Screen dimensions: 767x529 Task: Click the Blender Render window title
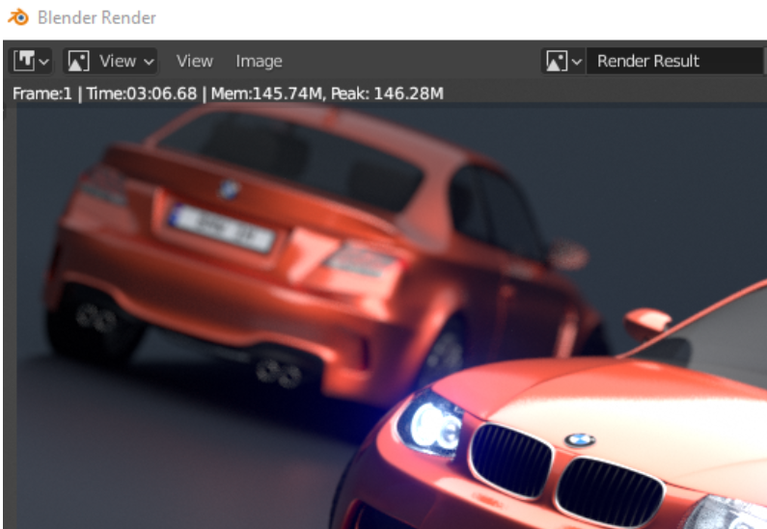(96, 17)
